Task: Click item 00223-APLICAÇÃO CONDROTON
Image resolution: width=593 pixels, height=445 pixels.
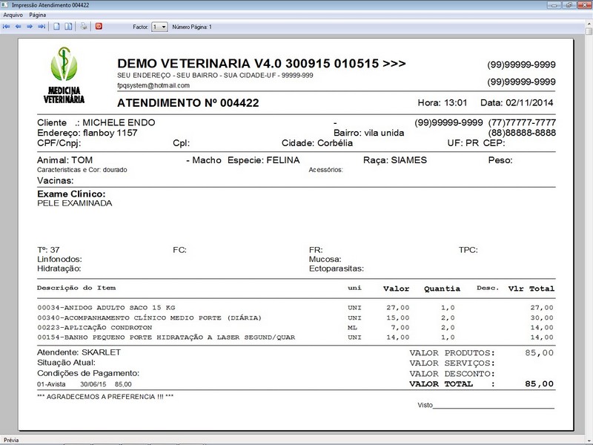Action: pyautogui.click(x=95, y=327)
